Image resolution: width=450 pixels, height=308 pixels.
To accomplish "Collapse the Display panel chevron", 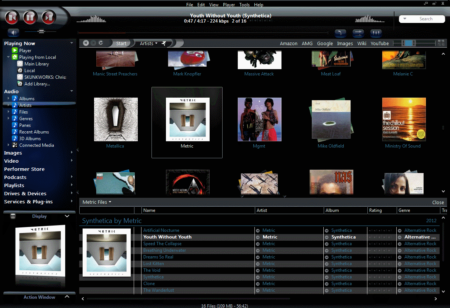I will tap(67, 216).
